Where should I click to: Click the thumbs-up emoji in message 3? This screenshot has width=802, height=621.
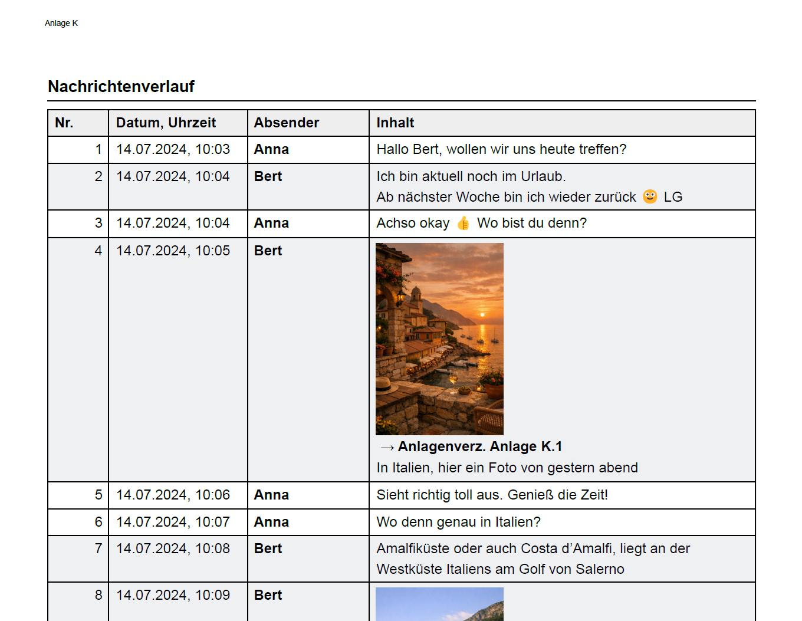[x=464, y=223]
